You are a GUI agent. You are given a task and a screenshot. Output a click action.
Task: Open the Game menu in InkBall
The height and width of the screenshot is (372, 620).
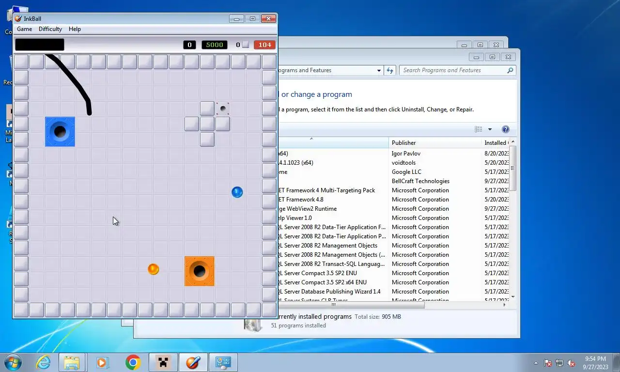pyautogui.click(x=25, y=29)
